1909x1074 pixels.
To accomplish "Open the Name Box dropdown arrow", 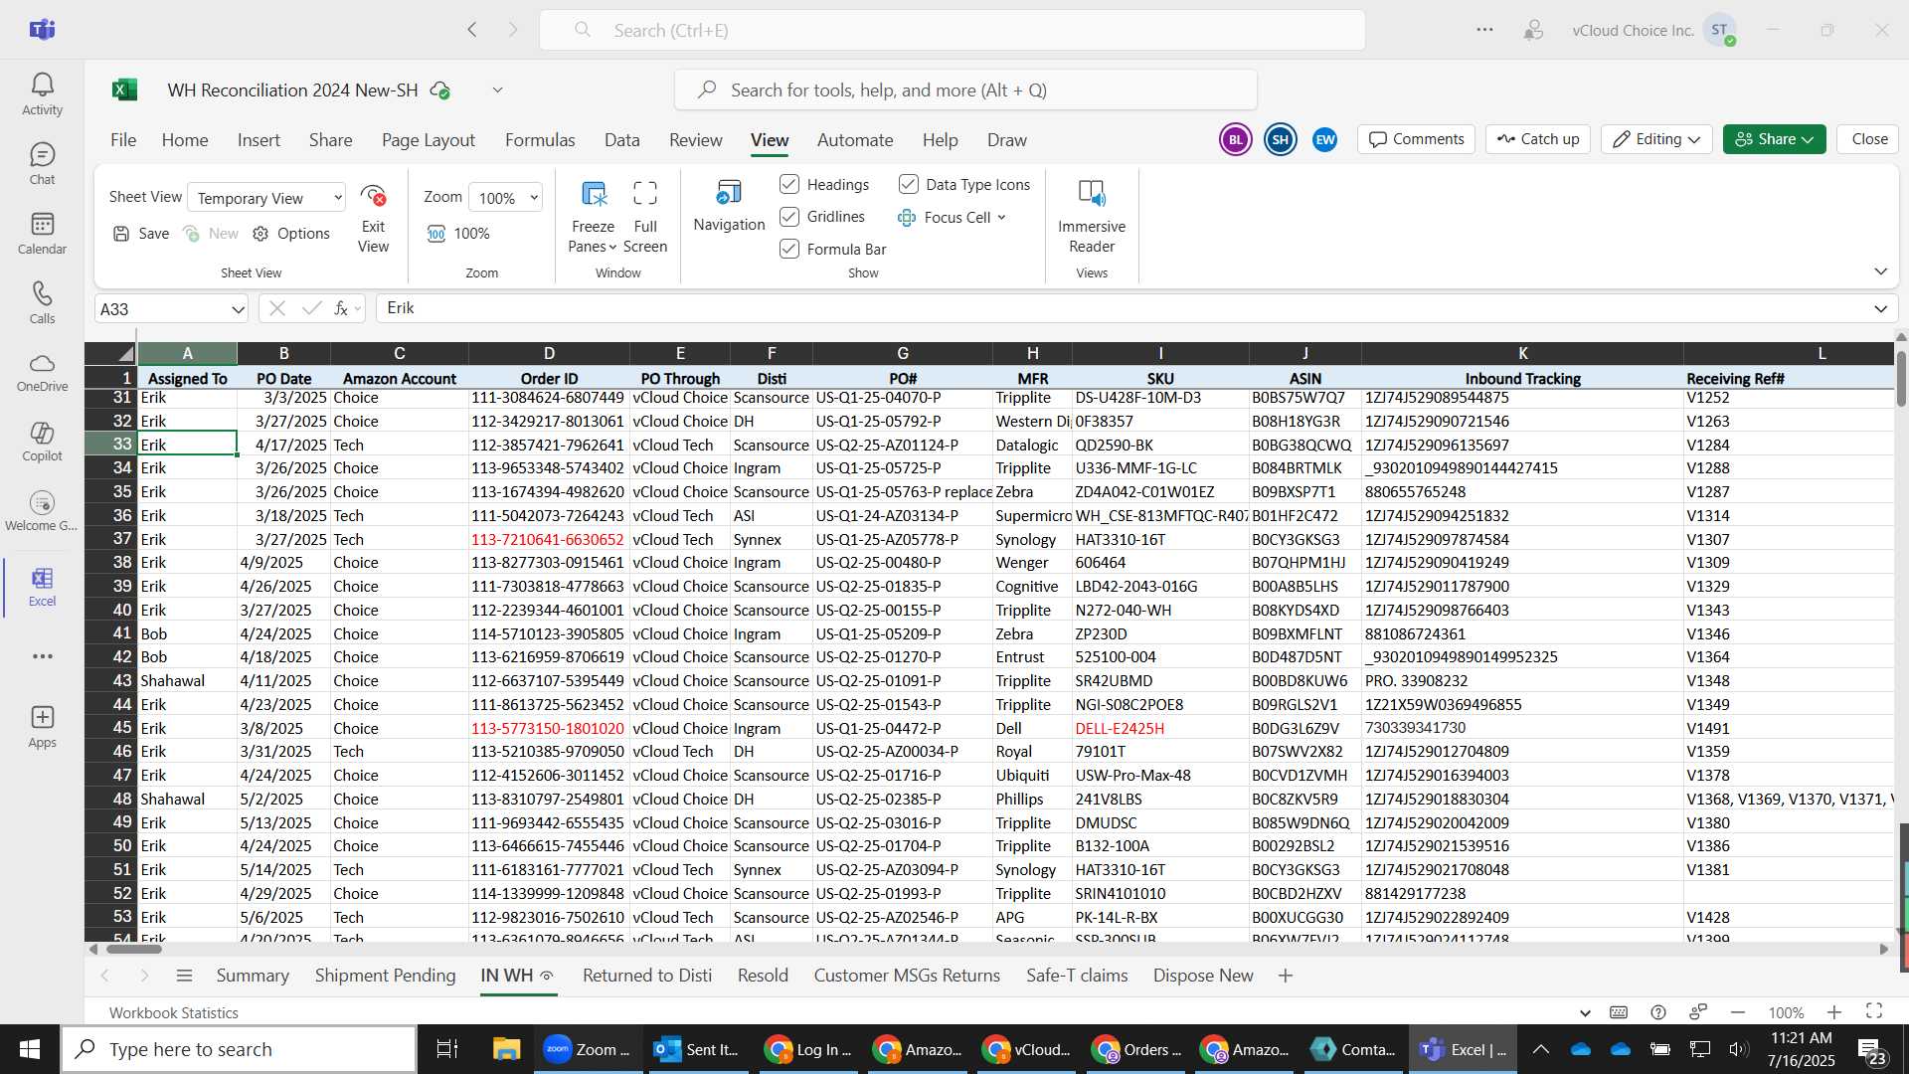I will pyautogui.click(x=238, y=309).
